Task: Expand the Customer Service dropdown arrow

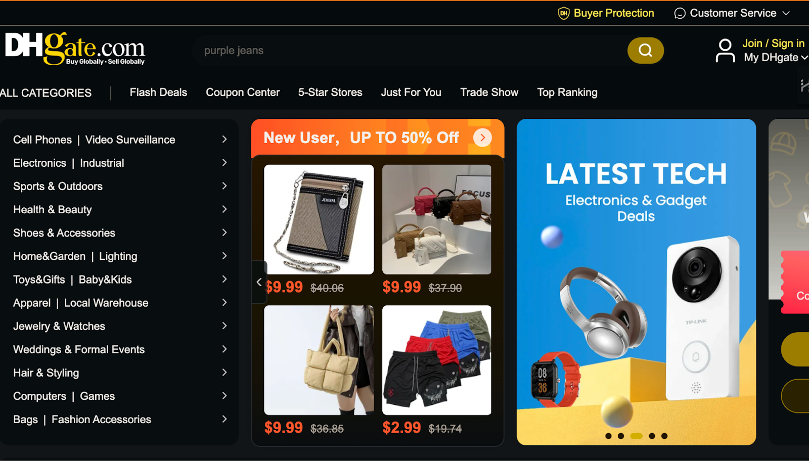Action: 786,13
